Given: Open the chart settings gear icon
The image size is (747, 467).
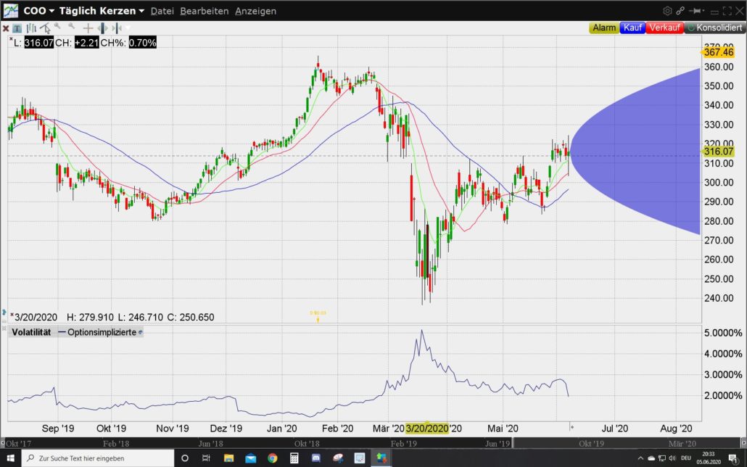Looking at the screenshot, I should (x=666, y=10).
